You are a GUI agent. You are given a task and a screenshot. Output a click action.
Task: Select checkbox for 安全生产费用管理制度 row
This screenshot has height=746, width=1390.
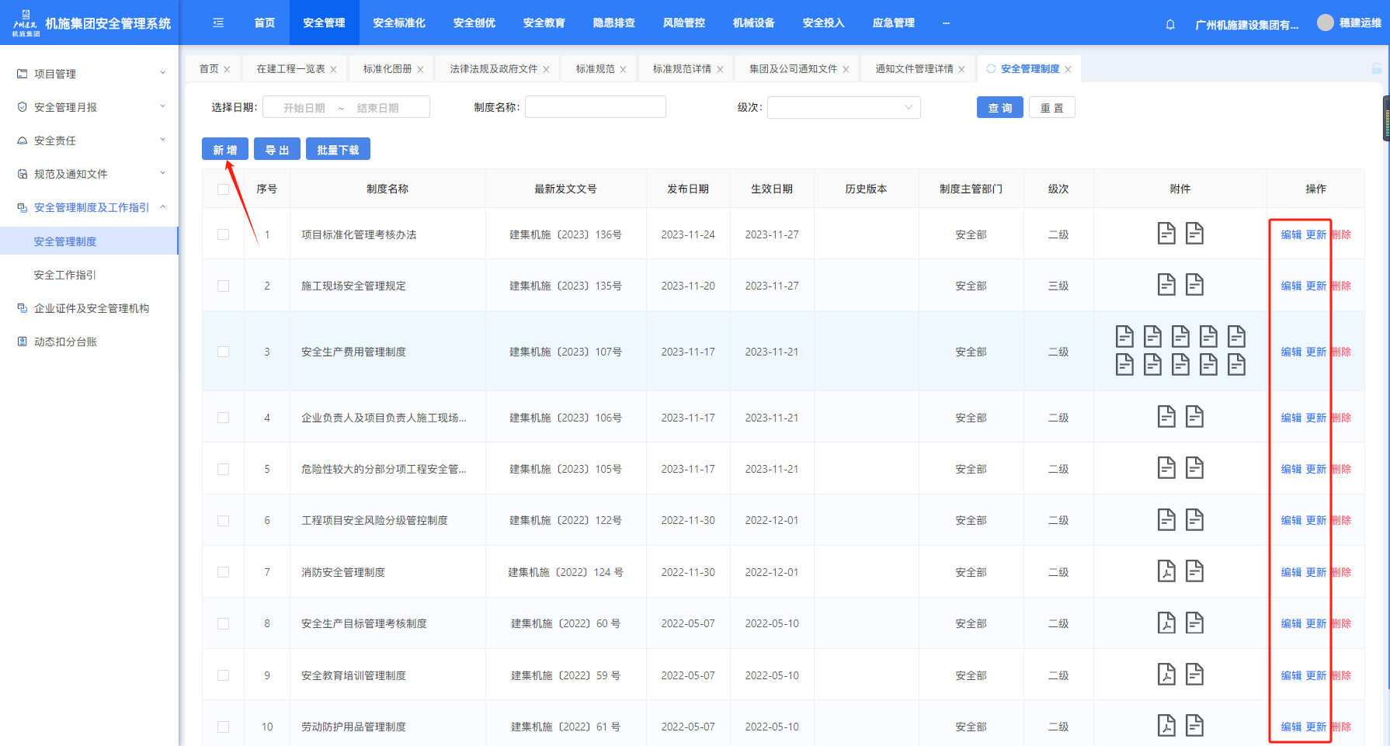pyautogui.click(x=223, y=352)
